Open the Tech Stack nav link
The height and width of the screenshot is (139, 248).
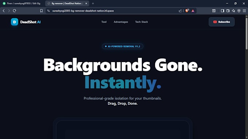[x=142, y=22]
